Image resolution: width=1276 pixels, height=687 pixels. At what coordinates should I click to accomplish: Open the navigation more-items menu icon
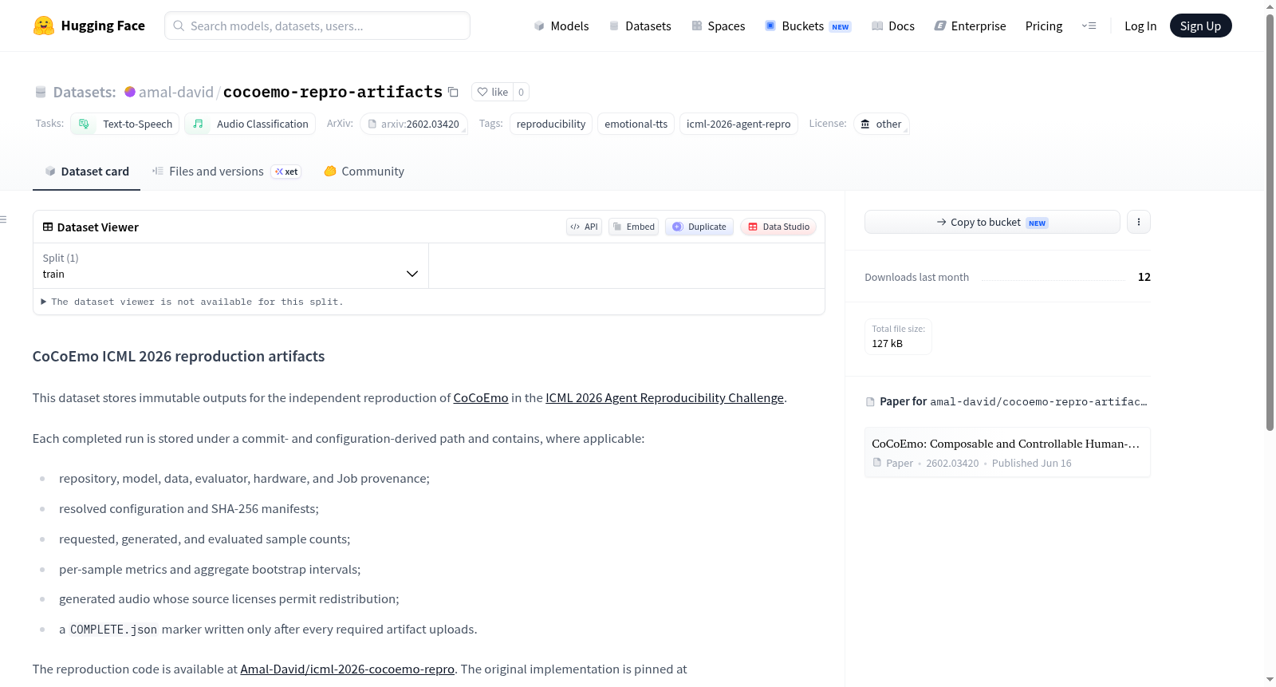[x=1089, y=26]
